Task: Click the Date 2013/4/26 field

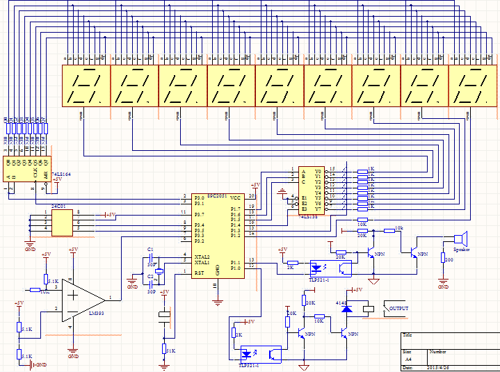Action: click(x=438, y=367)
